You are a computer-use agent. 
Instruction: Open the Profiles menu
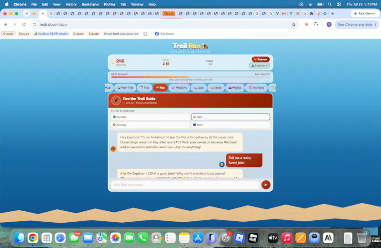coord(110,4)
